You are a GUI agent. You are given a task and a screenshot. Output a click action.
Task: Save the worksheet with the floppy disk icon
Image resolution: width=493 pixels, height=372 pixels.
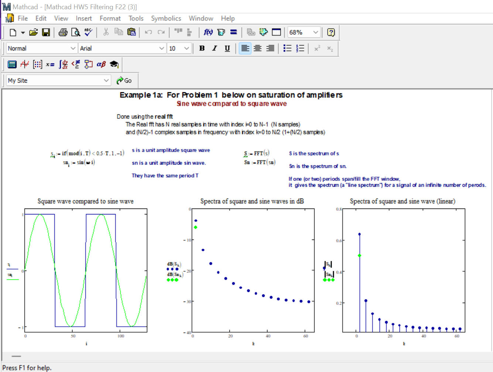[x=46, y=32]
